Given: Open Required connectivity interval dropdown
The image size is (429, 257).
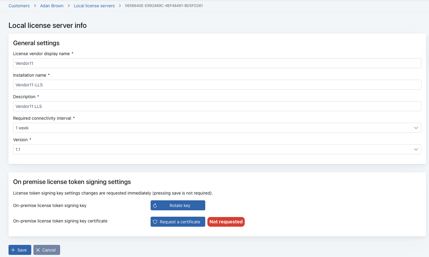Looking at the screenshot, I should tap(217, 128).
